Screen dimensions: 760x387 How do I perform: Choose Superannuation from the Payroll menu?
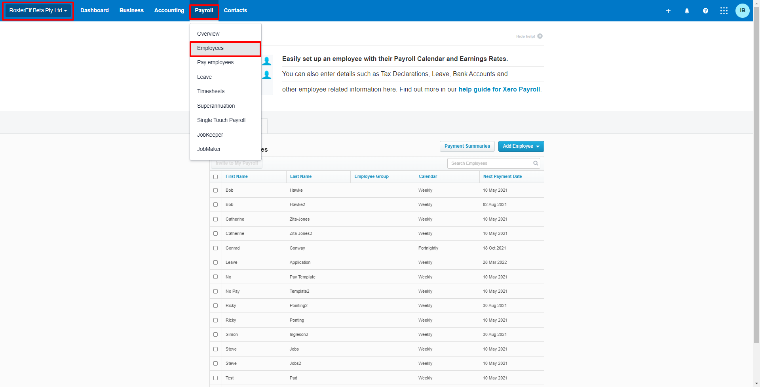pos(225,106)
